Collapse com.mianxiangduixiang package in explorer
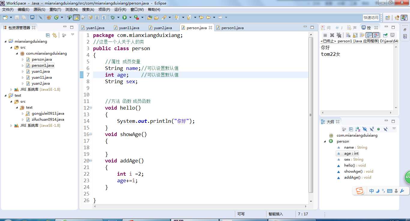 click(17, 53)
